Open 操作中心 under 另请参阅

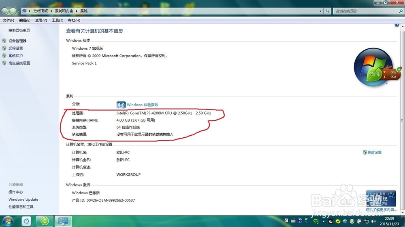[x=15, y=192]
